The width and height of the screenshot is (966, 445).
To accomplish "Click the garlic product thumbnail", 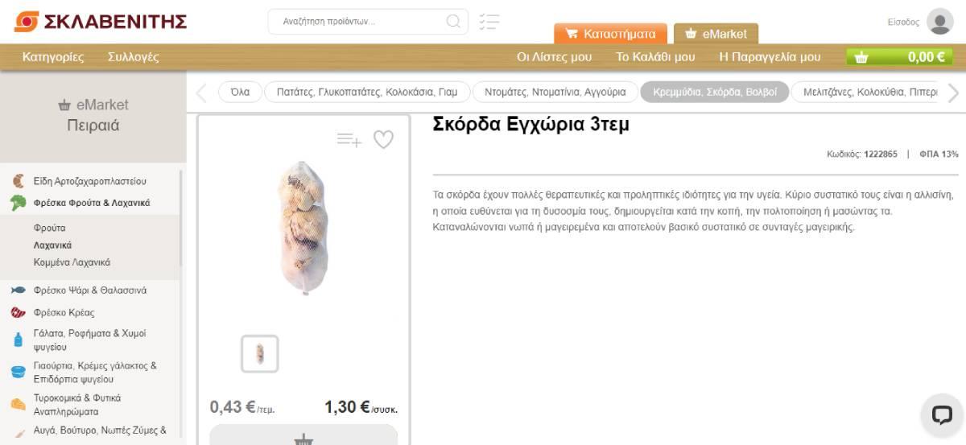I will pyautogui.click(x=260, y=353).
